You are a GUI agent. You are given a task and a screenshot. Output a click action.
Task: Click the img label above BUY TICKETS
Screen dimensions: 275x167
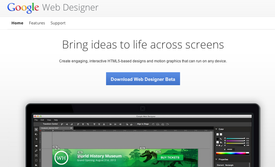pyautogui.click(x=158, y=152)
